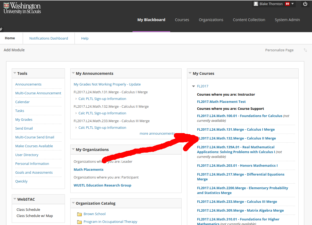Open the user menu dropdown arrow
The height and width of the screenshot is (225, 312).
tap(293, 4)
